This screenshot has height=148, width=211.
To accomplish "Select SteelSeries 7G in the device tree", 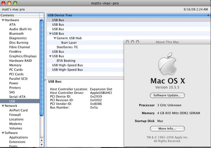I will (66, 47).
